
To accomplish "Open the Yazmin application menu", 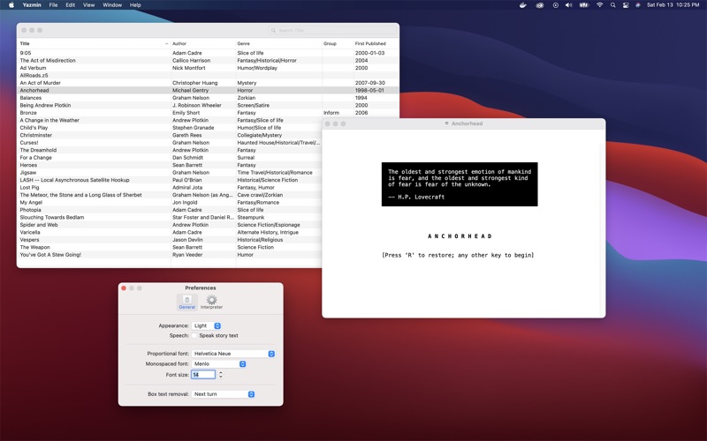I will point(32,5).
